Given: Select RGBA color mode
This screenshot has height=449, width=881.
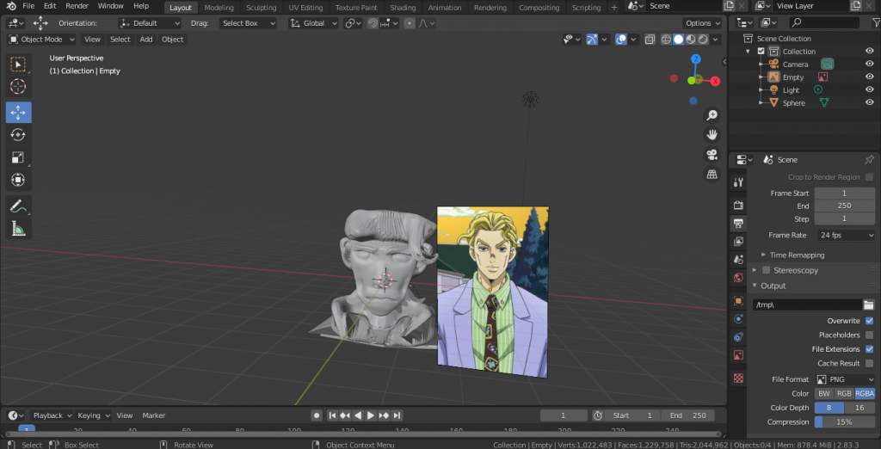Looking at the screenshot, I should pyautogui.click(x=865, y=393).
